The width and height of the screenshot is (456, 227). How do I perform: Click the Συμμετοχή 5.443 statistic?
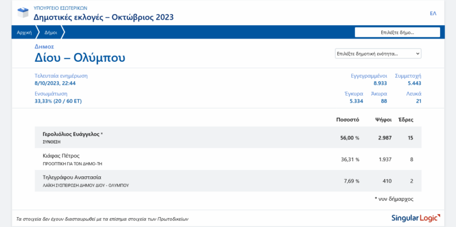408,80
